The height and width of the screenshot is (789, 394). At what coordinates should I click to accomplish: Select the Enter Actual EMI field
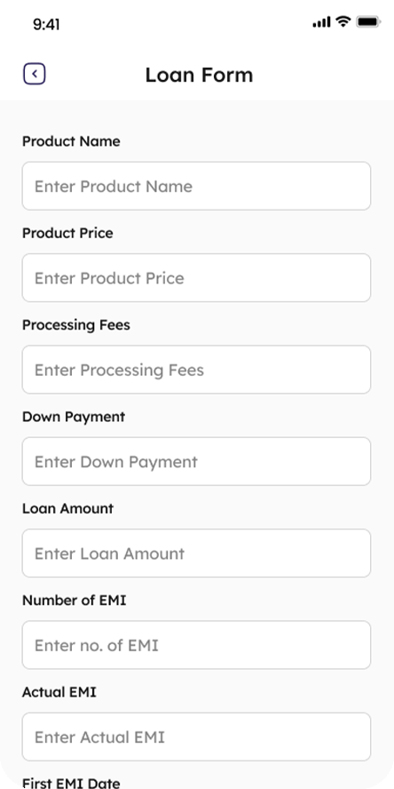pyautogui.click(x=196, y=737)
